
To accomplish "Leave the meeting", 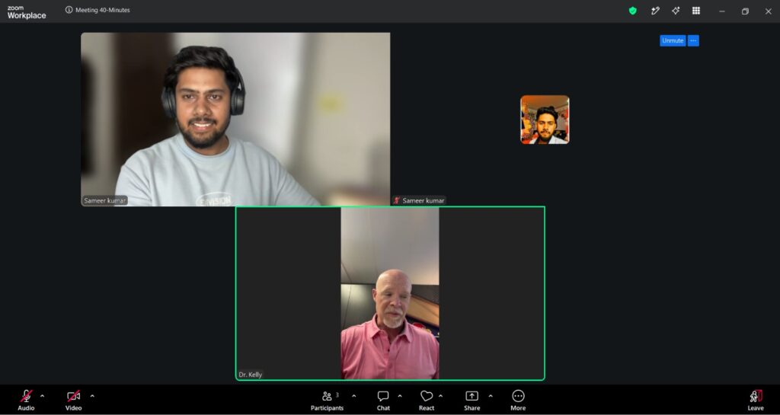I will pos(755,400).
